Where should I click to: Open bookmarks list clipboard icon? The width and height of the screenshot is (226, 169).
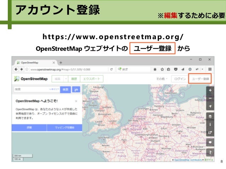tap(169, 70)
